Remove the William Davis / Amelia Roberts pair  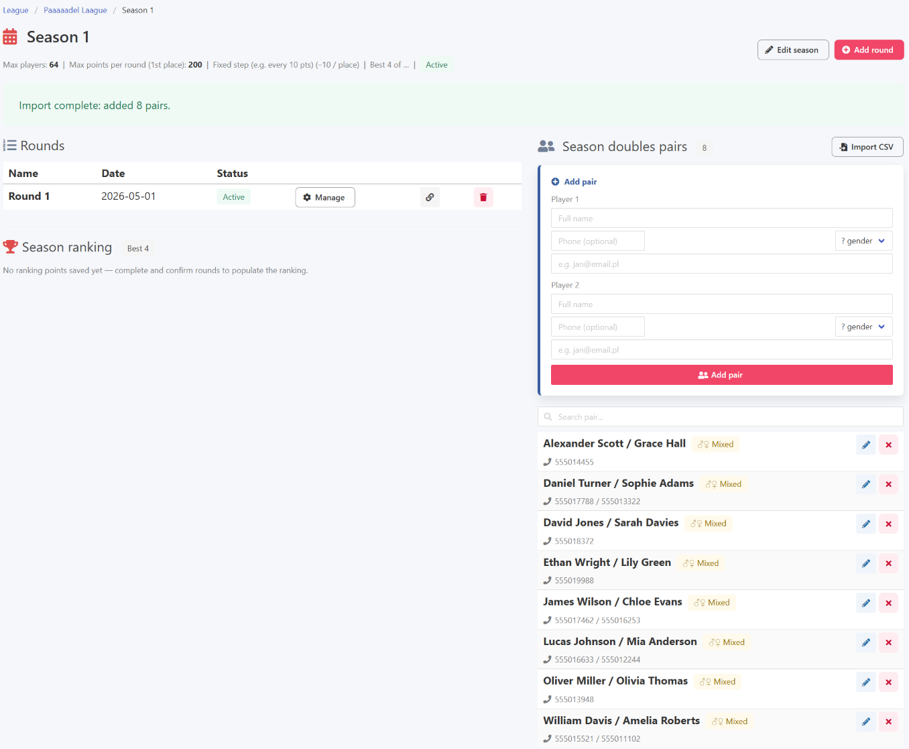tap(888, 722)
